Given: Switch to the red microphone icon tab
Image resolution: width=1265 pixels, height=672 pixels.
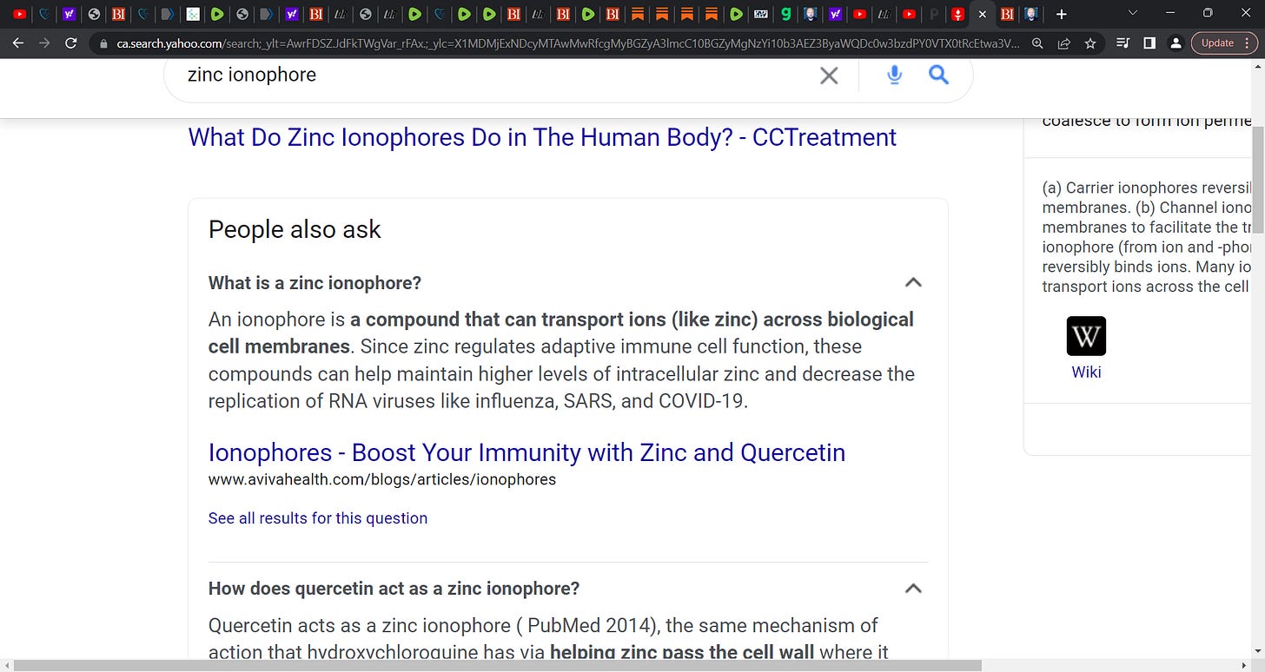Looking at the screenshot, I should coord(957,14).
